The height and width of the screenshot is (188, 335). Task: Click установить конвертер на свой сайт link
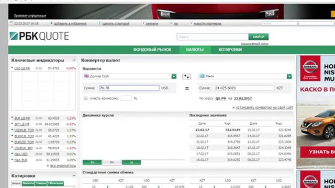pyautogui.click(x=264, y=108)
